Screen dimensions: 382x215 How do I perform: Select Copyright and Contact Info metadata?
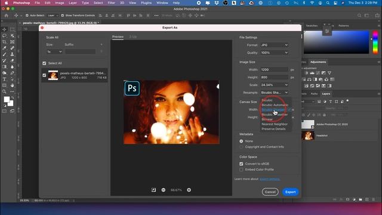pos(241,147)
